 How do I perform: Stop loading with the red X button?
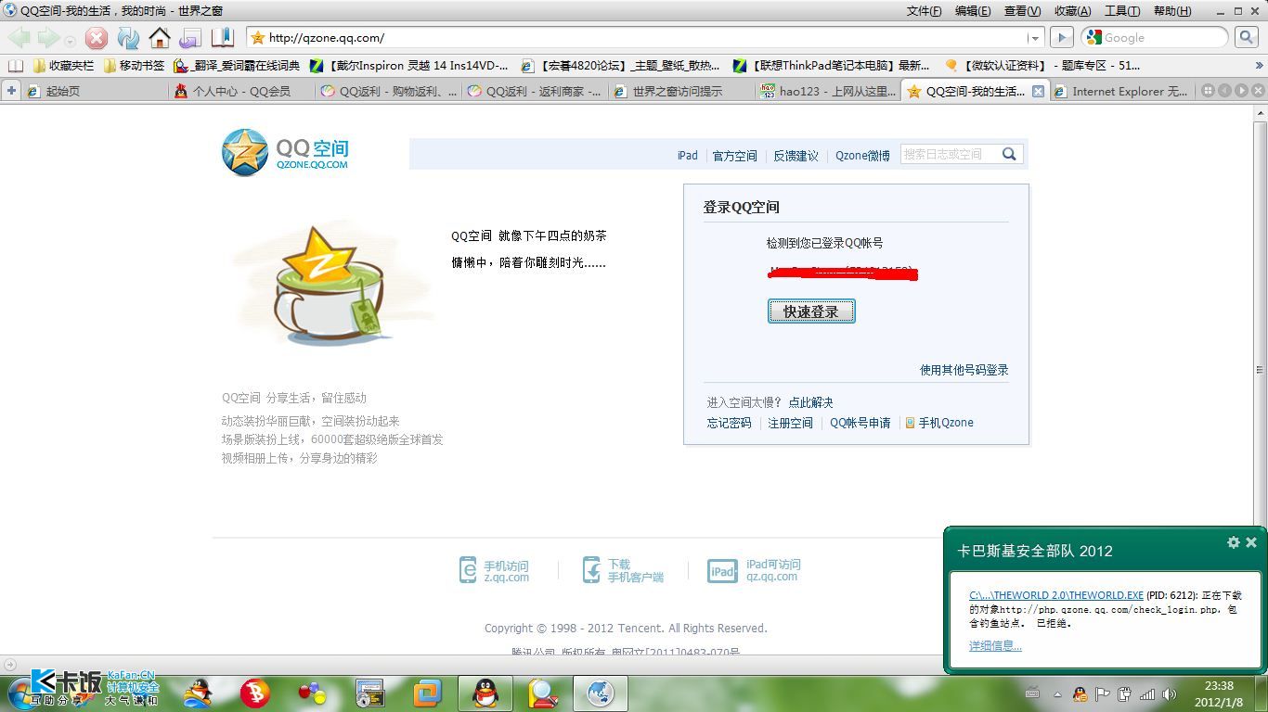97,38
